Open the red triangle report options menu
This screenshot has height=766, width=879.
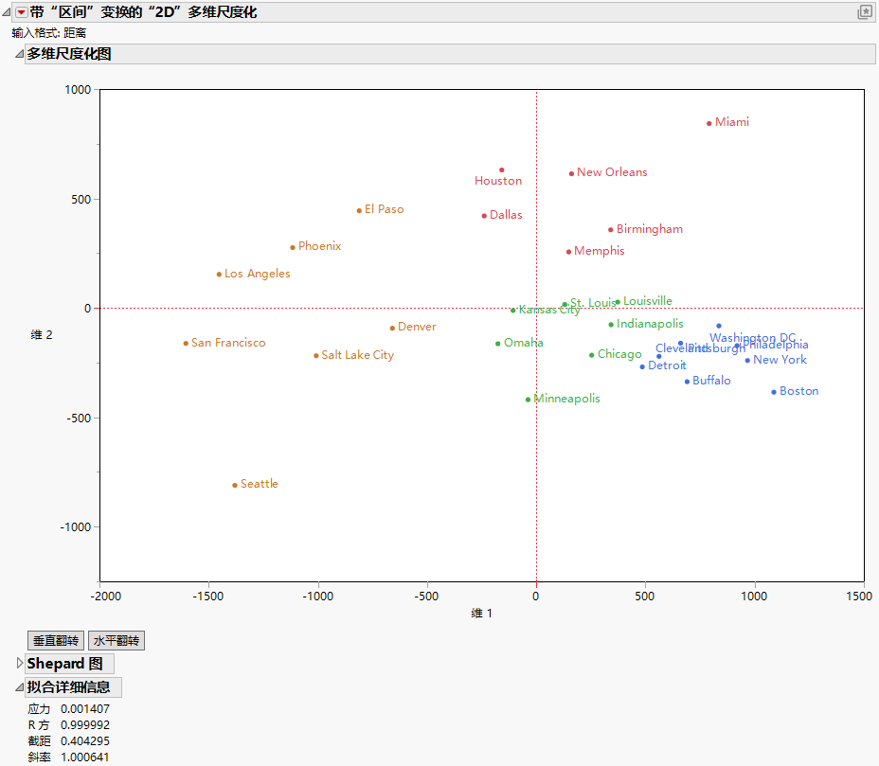click(21, 12)
